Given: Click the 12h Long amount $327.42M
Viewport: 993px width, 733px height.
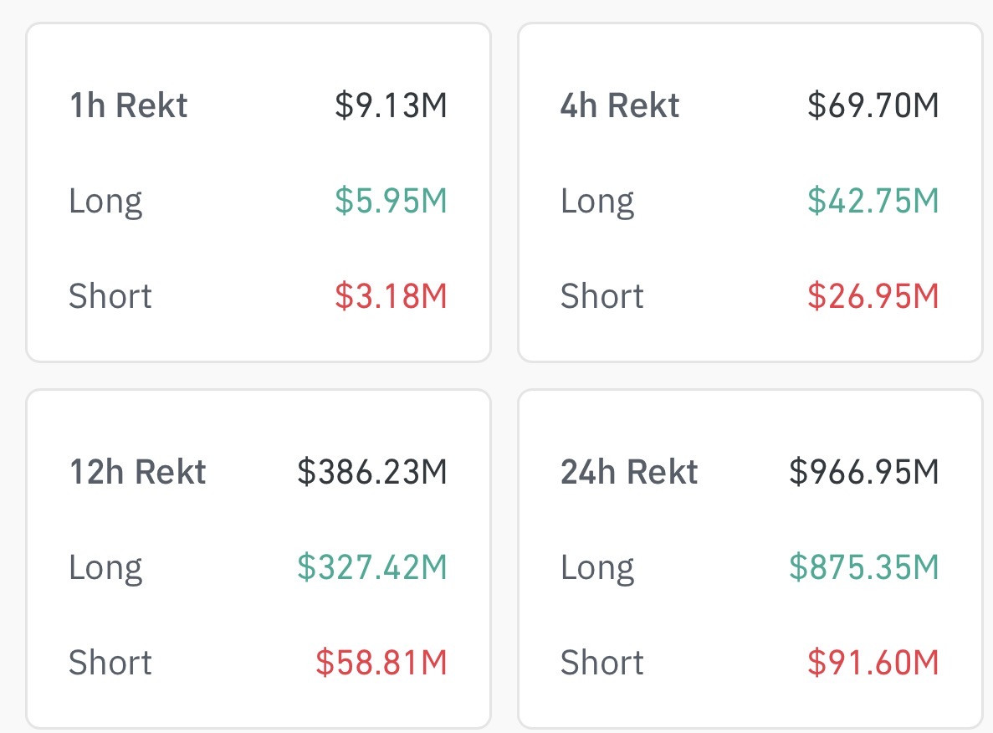Looking at the screenshot, I should (372, 568).
